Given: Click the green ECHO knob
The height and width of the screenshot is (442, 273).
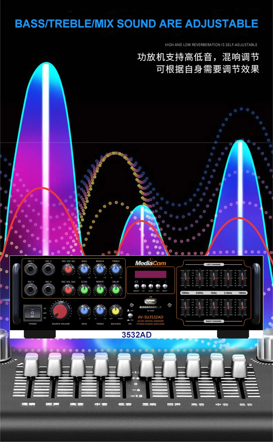Looking at the screenshot, I should tap(84, 290).
